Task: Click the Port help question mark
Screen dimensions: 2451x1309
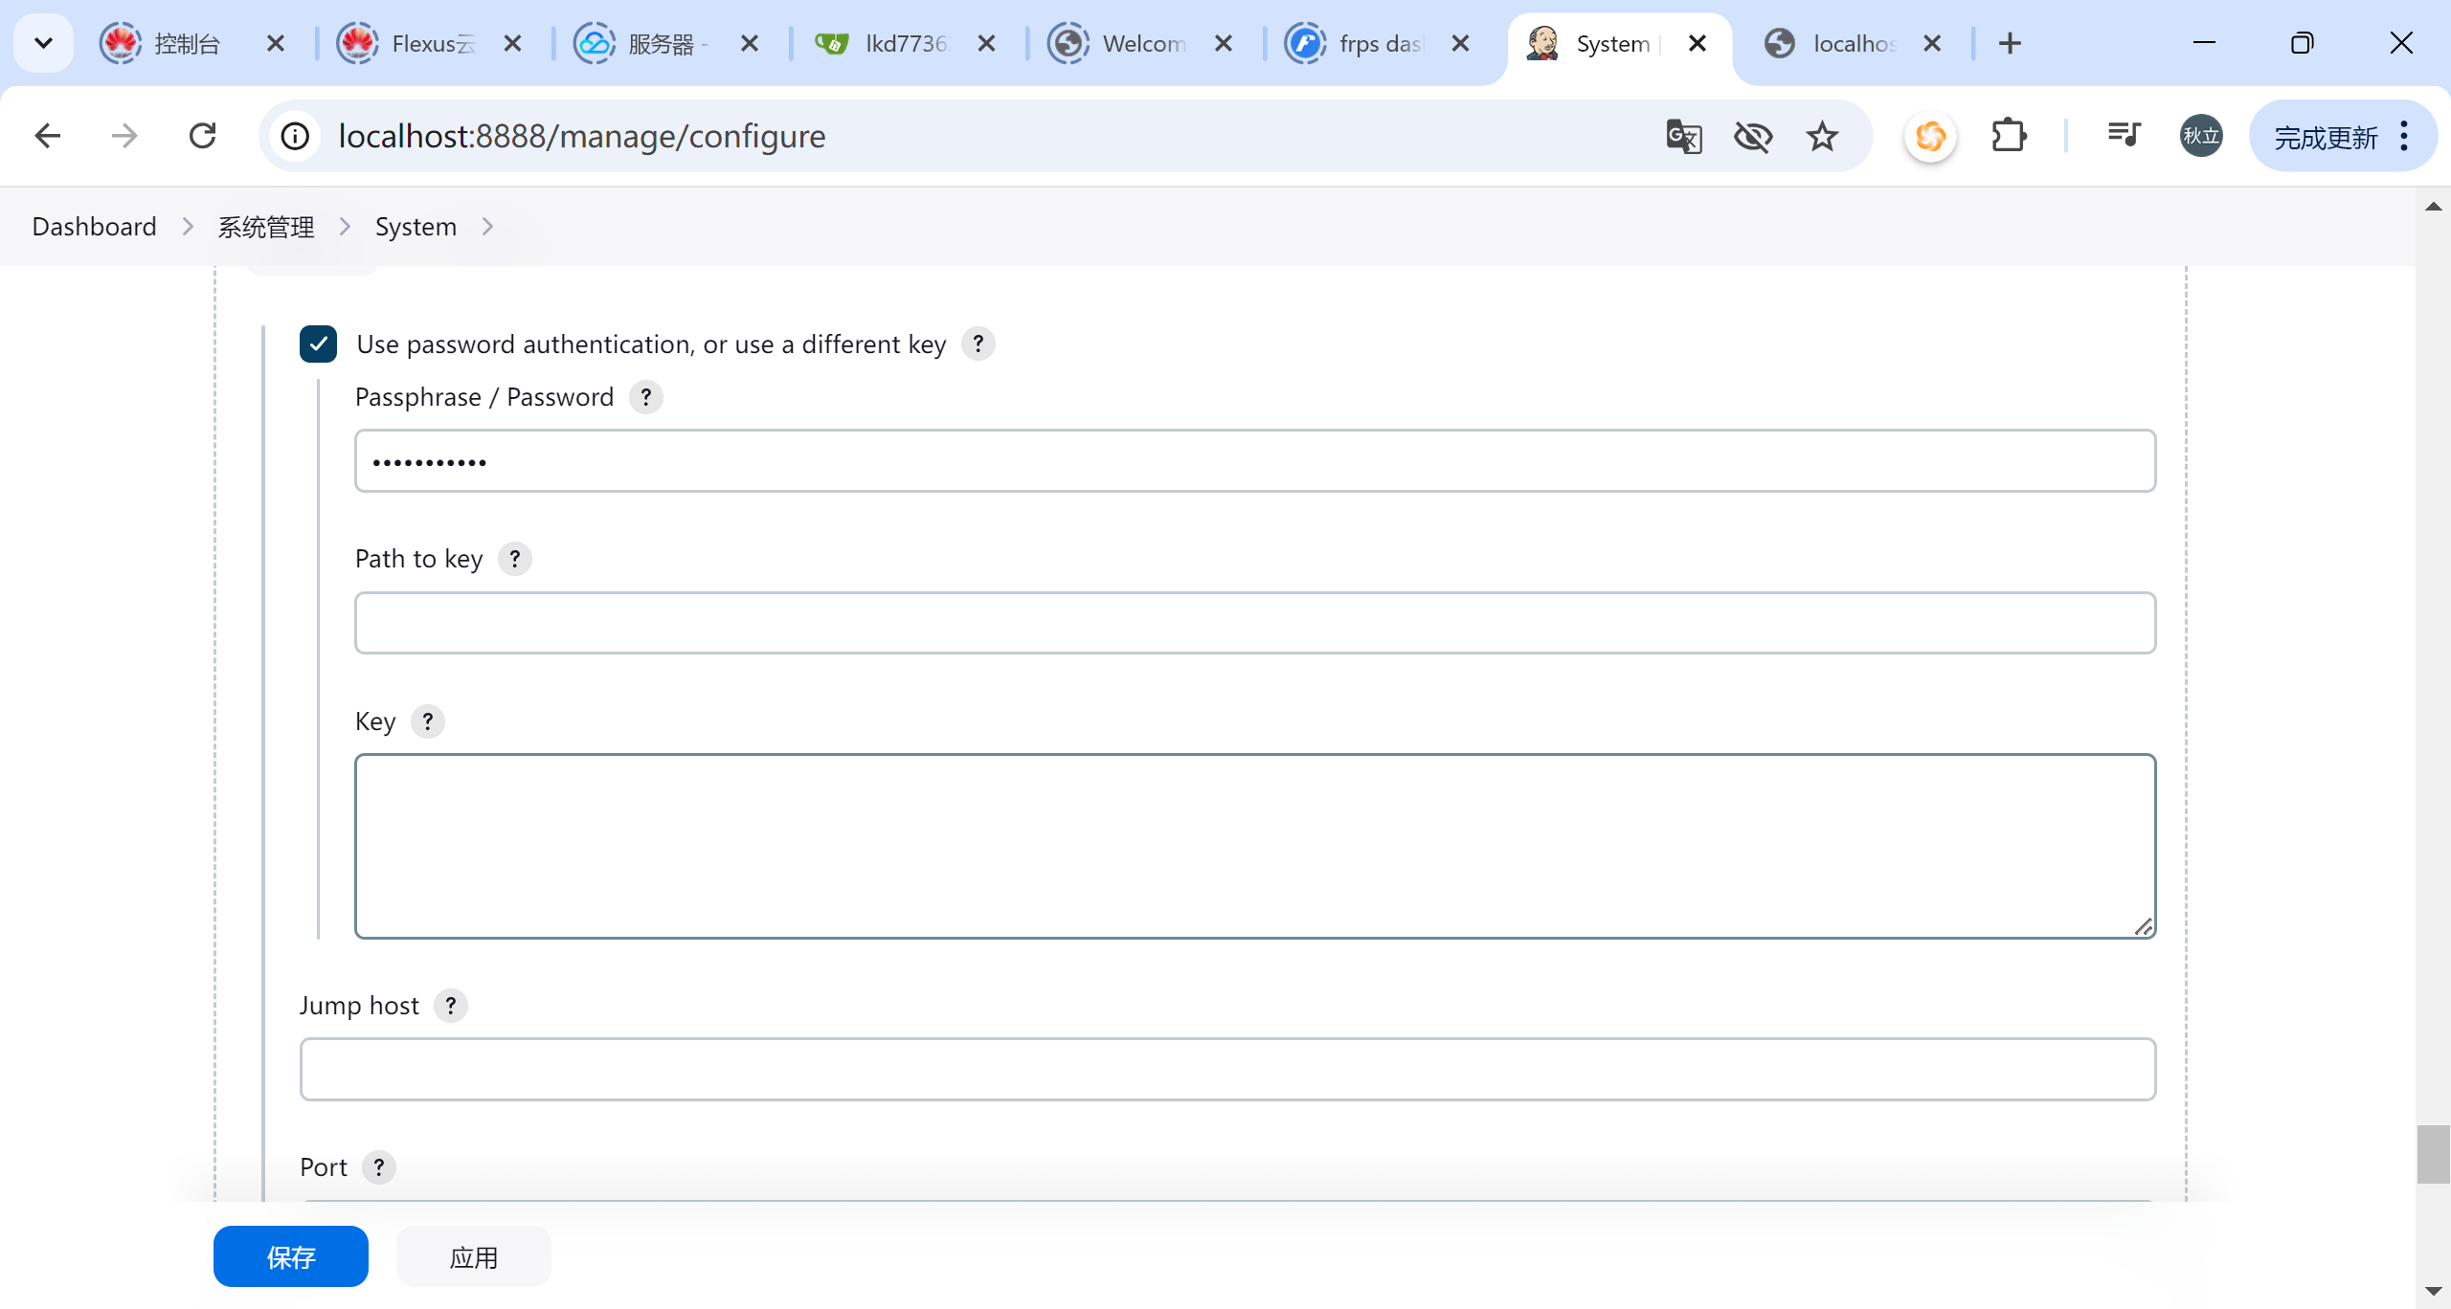Action: 379,1167
